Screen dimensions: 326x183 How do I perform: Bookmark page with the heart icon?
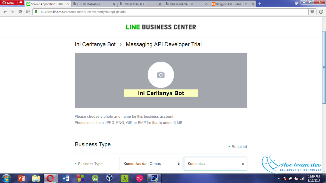pyautogui.click(x=312, y=12)
